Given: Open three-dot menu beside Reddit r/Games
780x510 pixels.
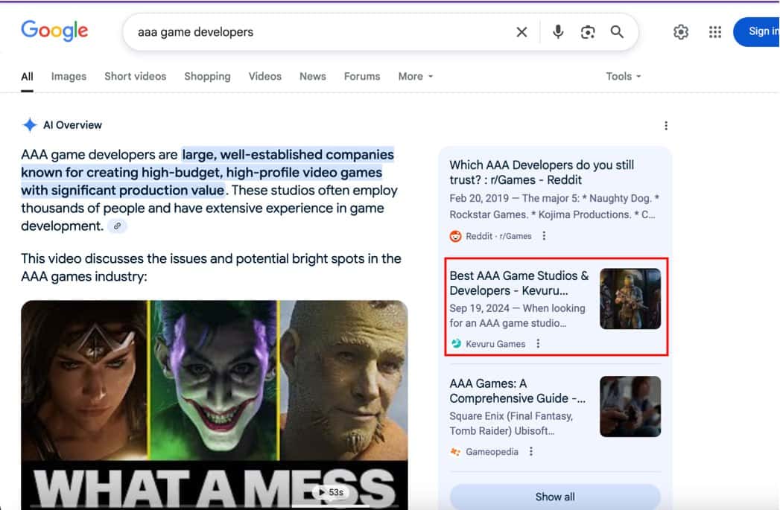Looking at the screenshot, I should point(544,235).
